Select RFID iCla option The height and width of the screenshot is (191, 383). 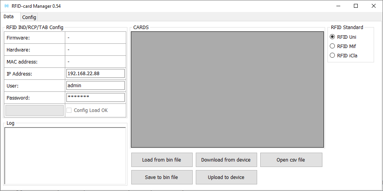click(332, 55)
